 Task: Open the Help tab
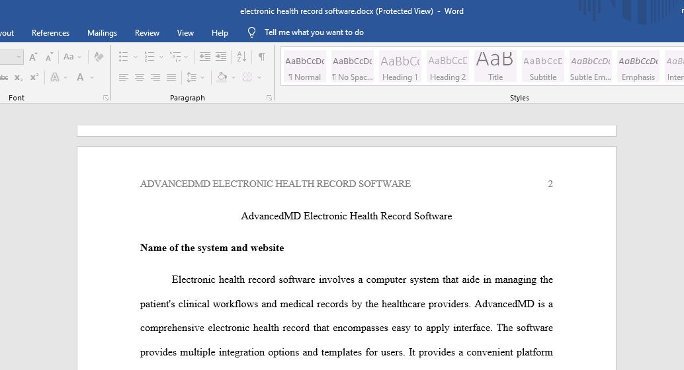point(220,32)
